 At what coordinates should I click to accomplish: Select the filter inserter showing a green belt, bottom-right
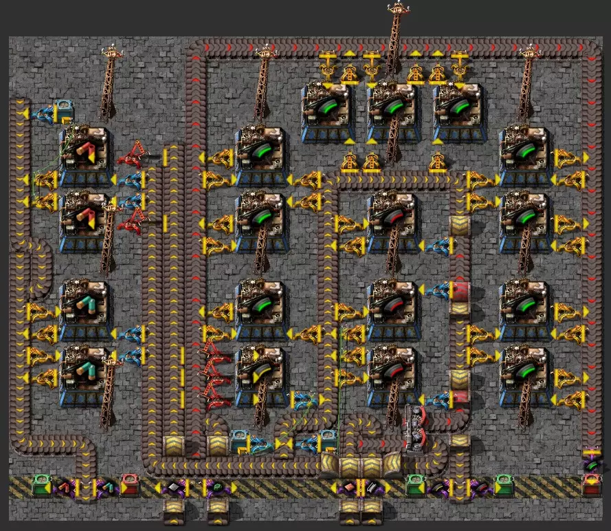pyautogui.click(x=592, y=462)
